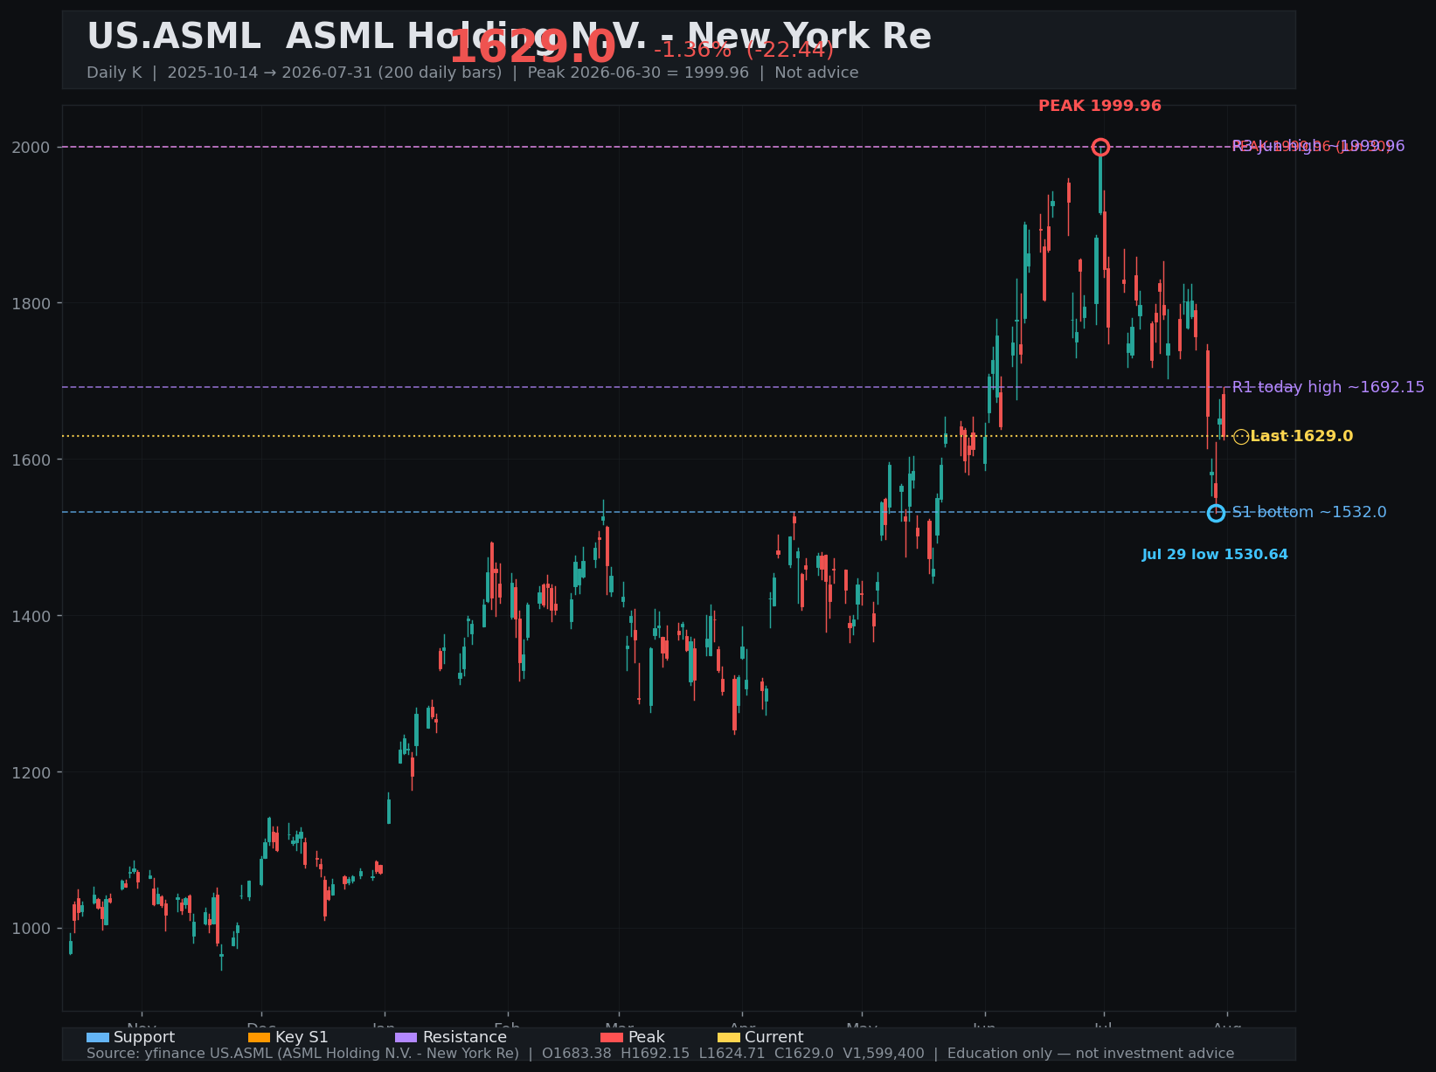This screenshot has width=1436, height=1072.
Task: Click the S1 bottom ~1532.0 label
Action: (1309, 512)
